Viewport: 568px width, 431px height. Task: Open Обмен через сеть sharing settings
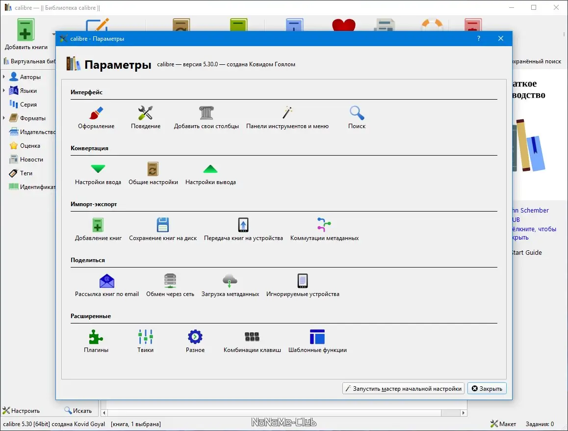pyautogui.click(x=170, y=286)
